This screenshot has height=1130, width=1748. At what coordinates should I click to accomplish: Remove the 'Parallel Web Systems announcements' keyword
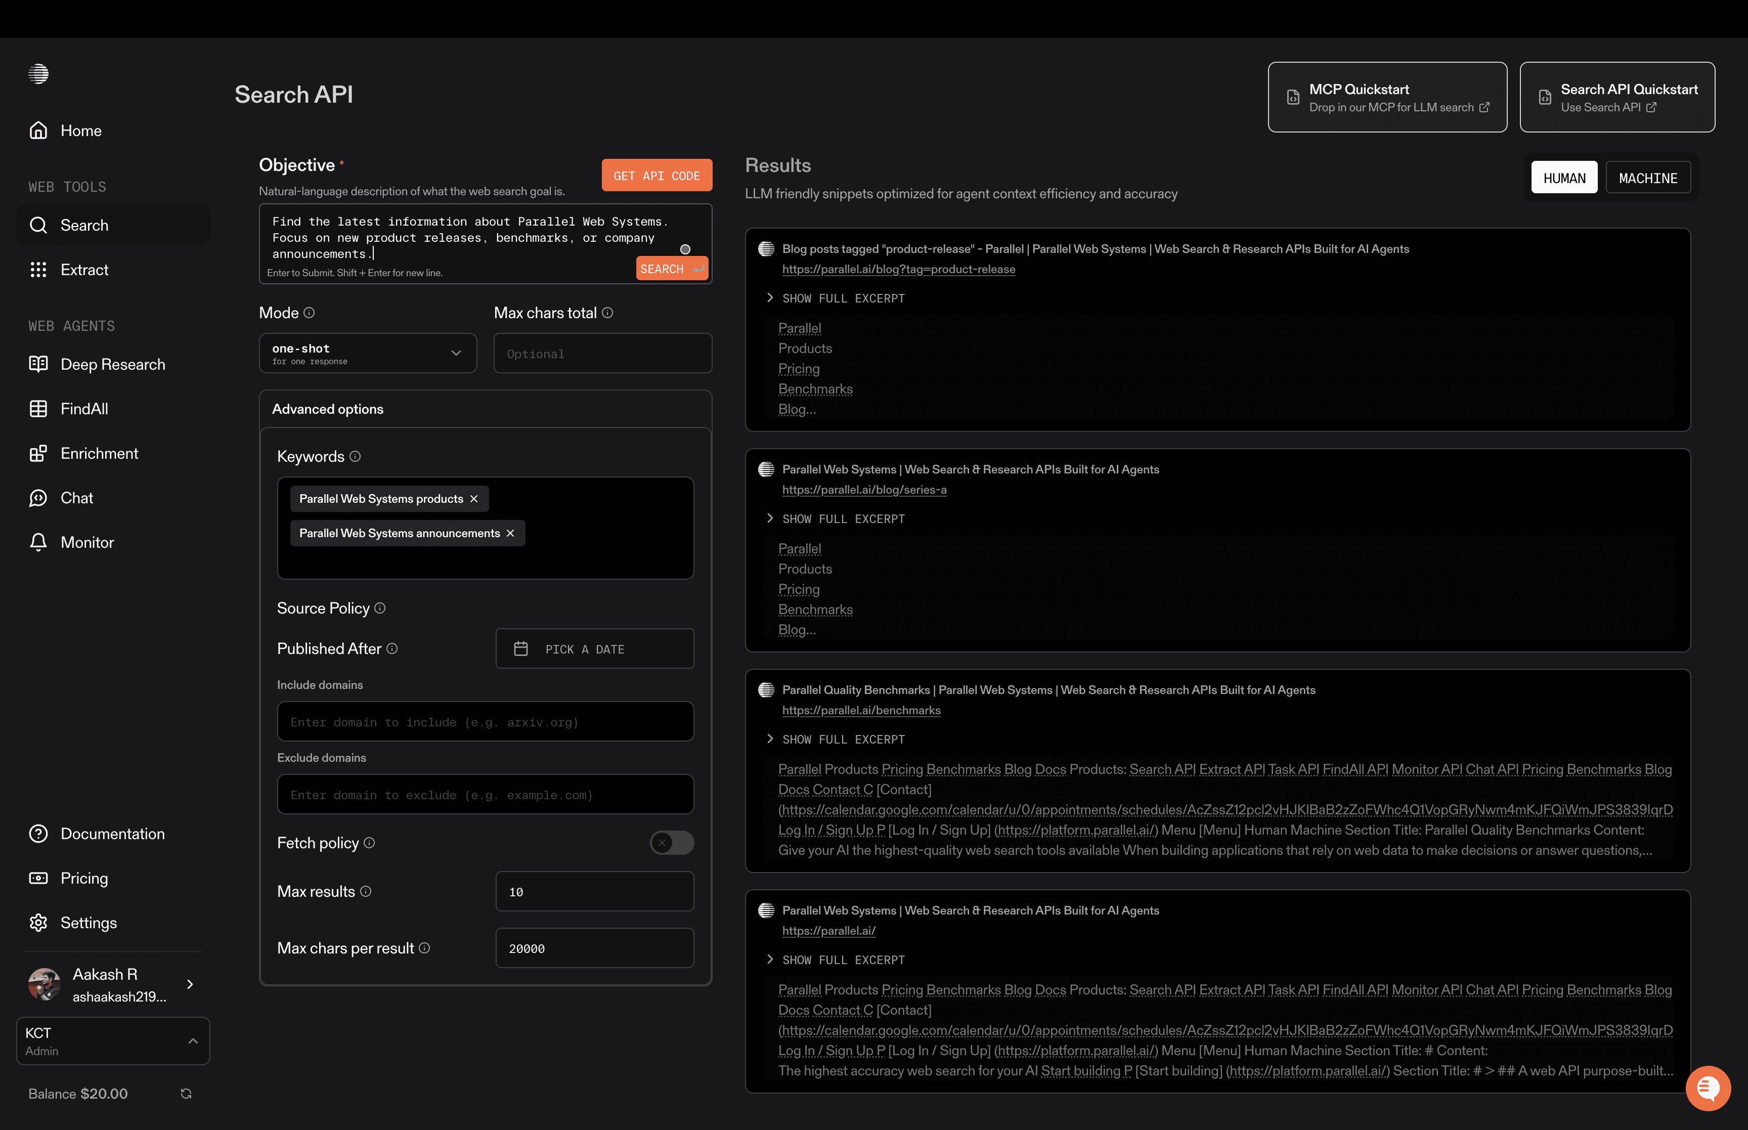[510, 534]
